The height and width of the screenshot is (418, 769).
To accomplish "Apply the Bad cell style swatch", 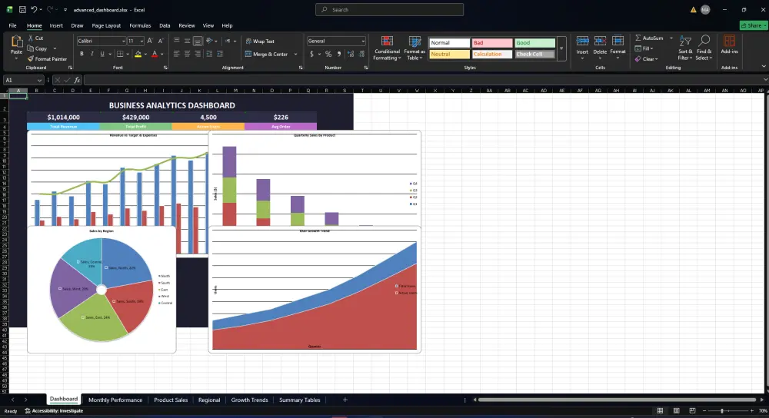I will click(492, 42).
